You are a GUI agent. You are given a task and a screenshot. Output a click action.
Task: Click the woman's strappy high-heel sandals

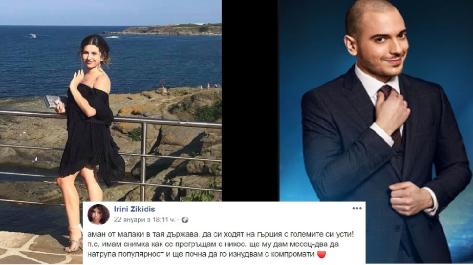point(74,239)
